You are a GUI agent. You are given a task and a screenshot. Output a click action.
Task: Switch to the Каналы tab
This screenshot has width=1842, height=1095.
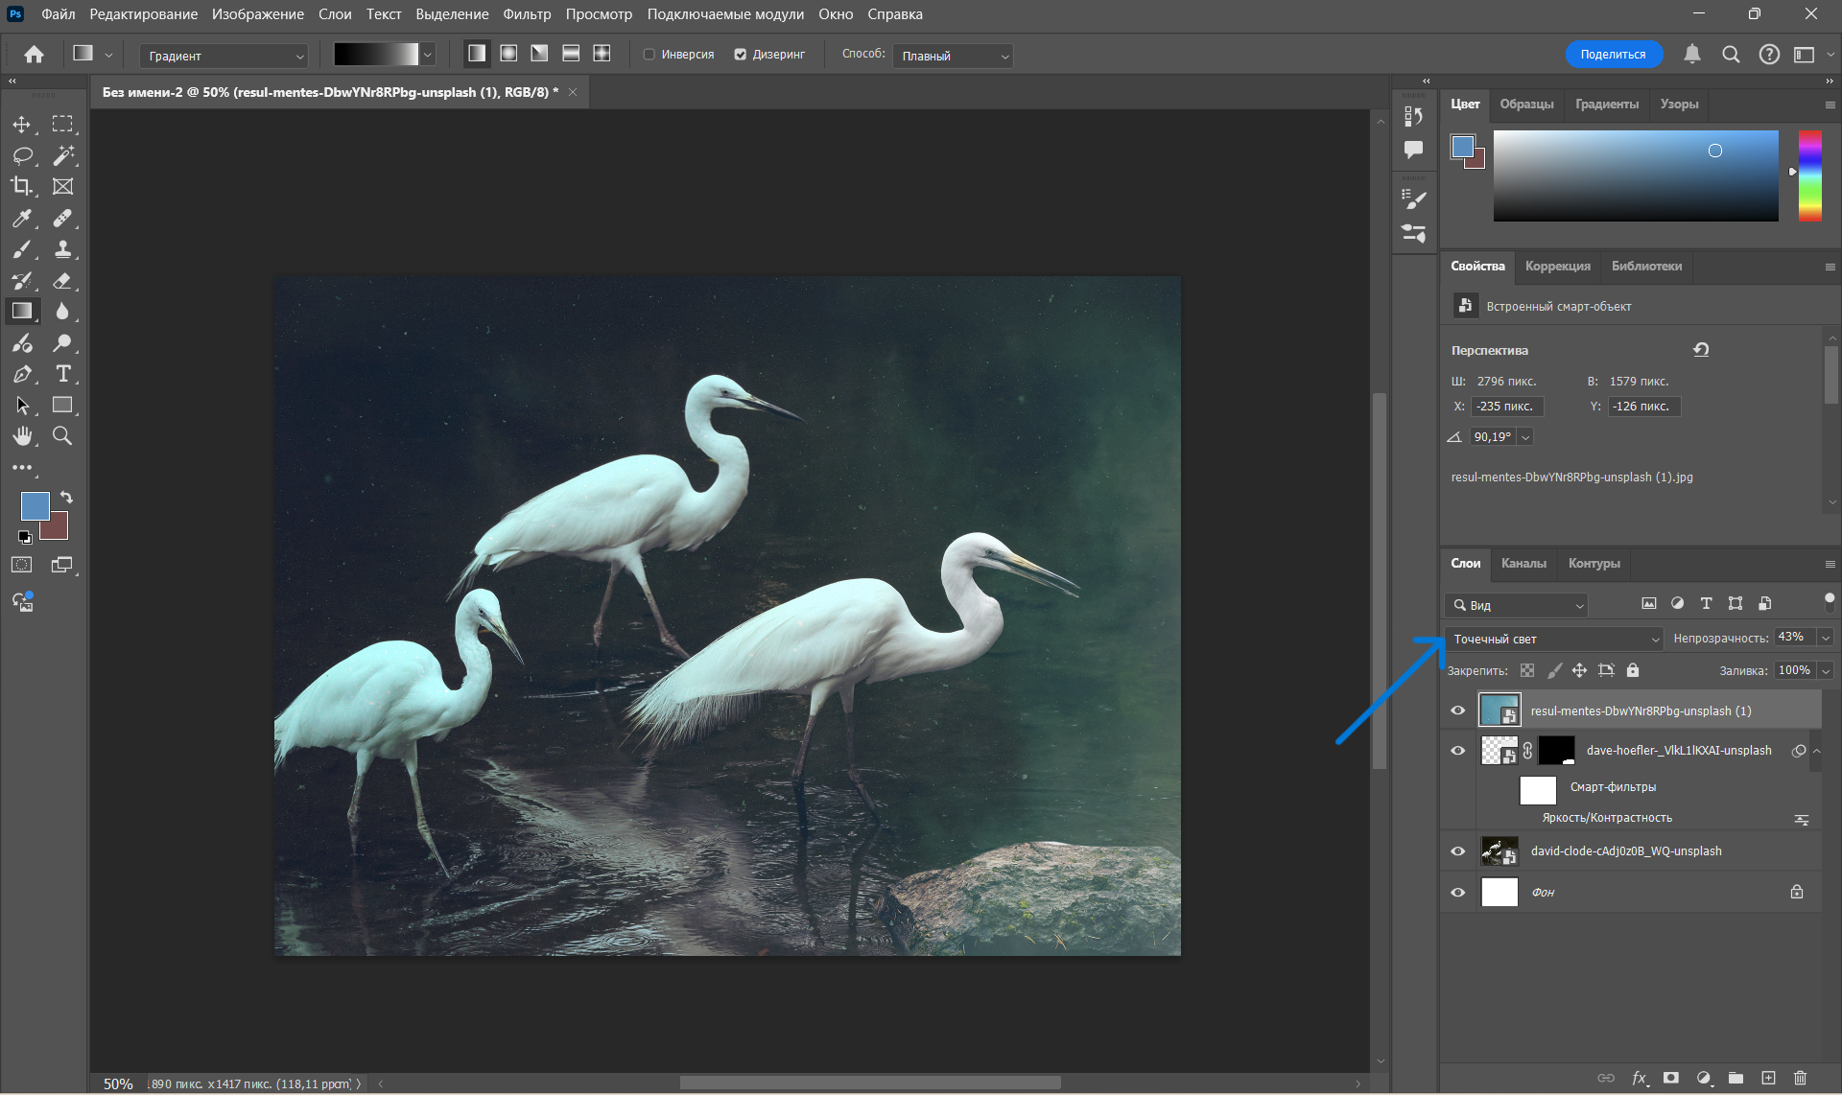tap(1523, 563)
